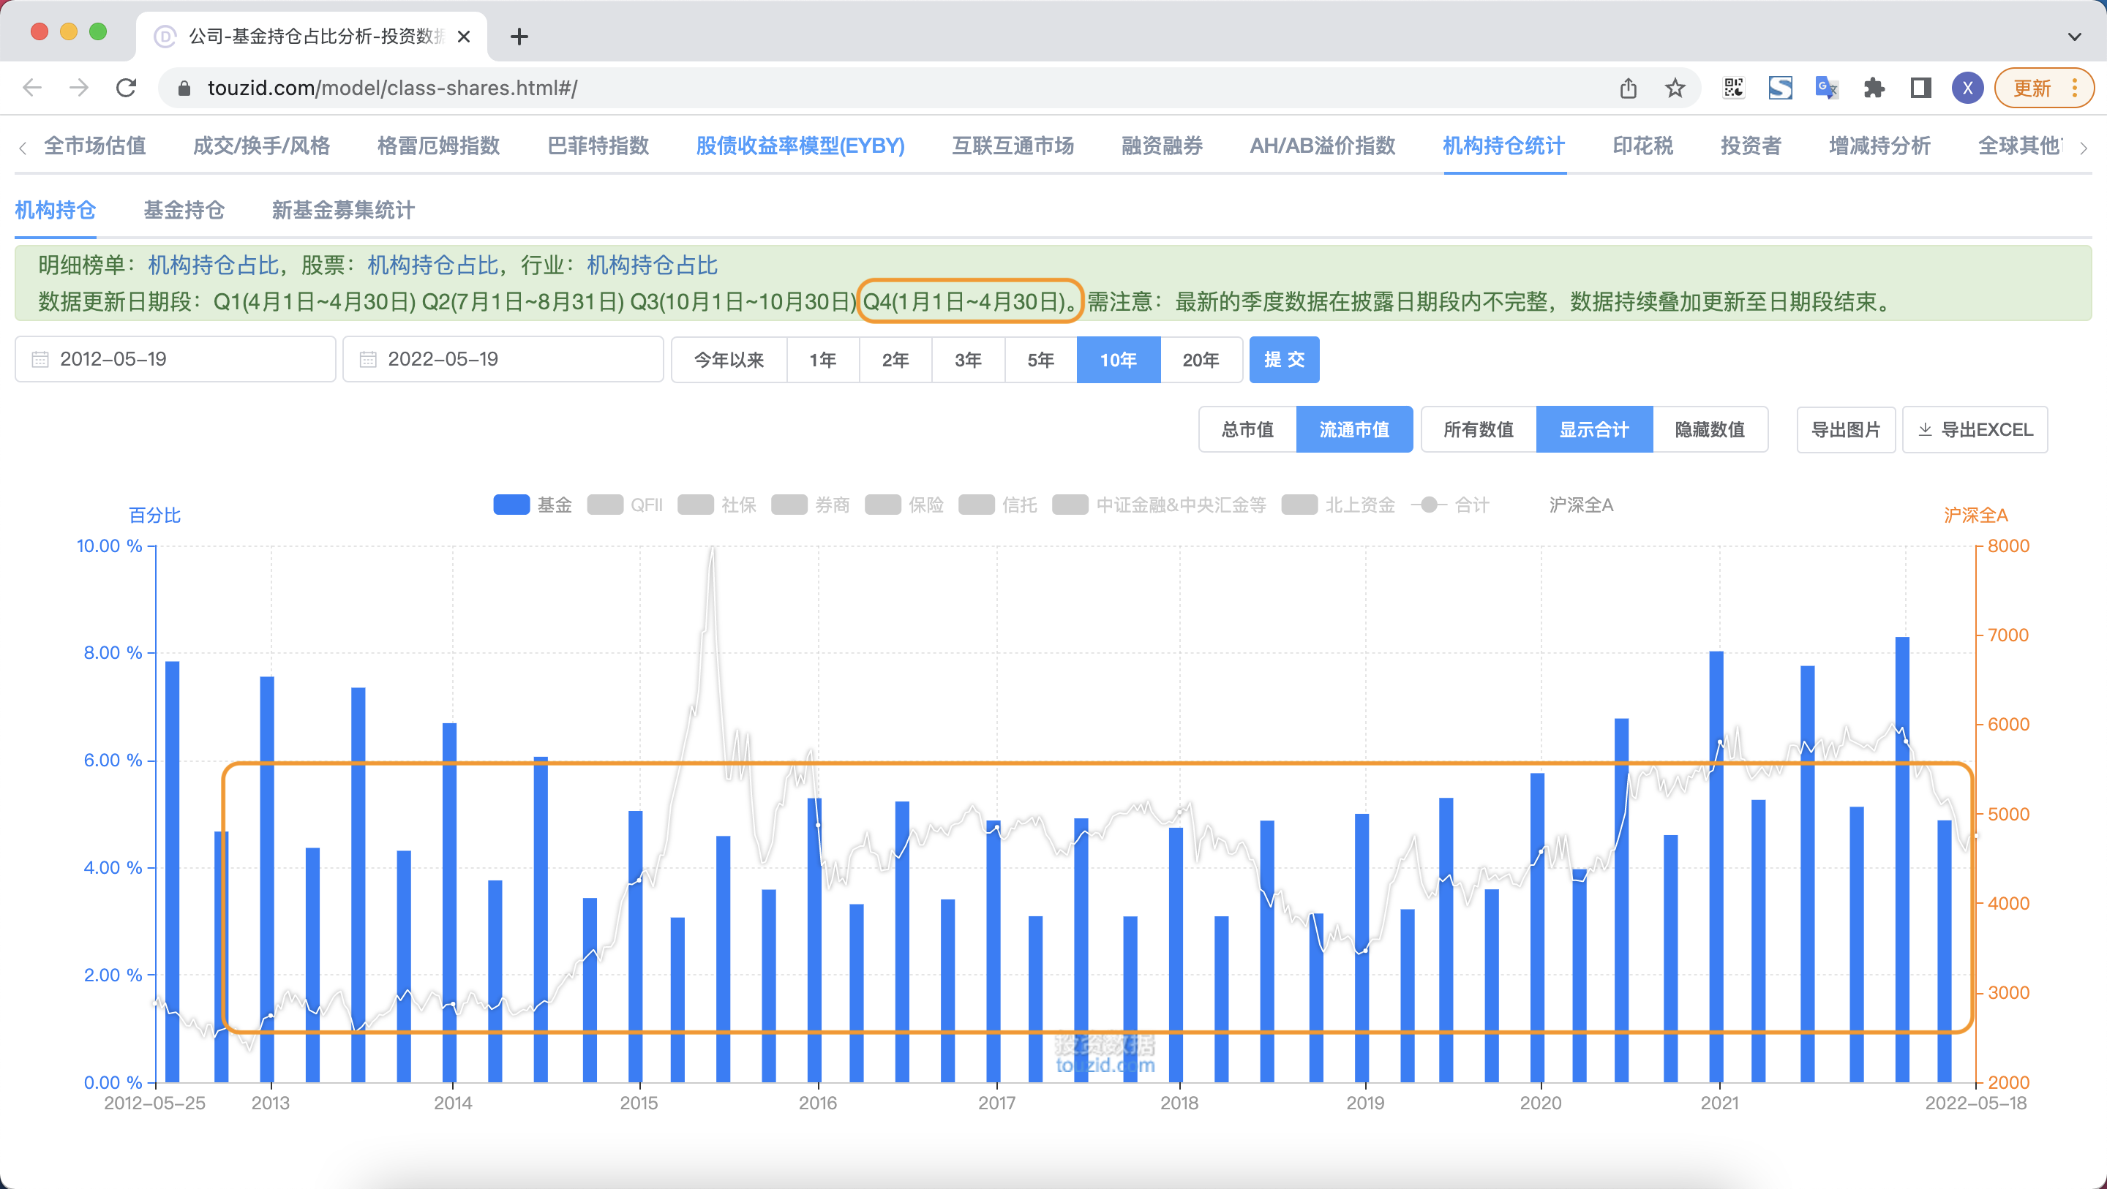Open the Extensions puzzle piece icon

[x=1873, y=88]
